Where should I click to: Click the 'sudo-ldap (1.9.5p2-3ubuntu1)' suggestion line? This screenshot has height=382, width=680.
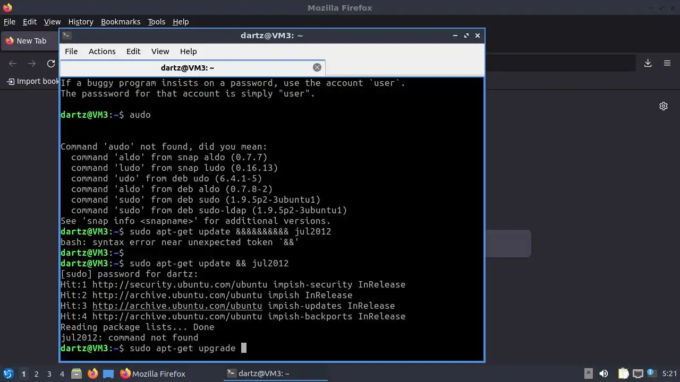coord(209,210)
